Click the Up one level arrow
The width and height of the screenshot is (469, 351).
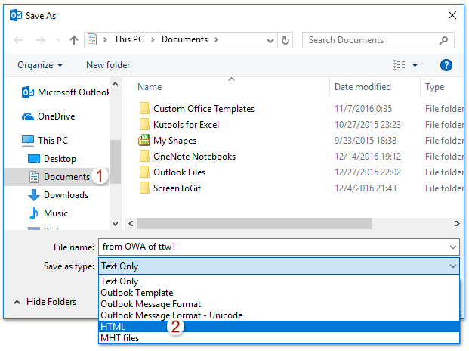[73, 40]
